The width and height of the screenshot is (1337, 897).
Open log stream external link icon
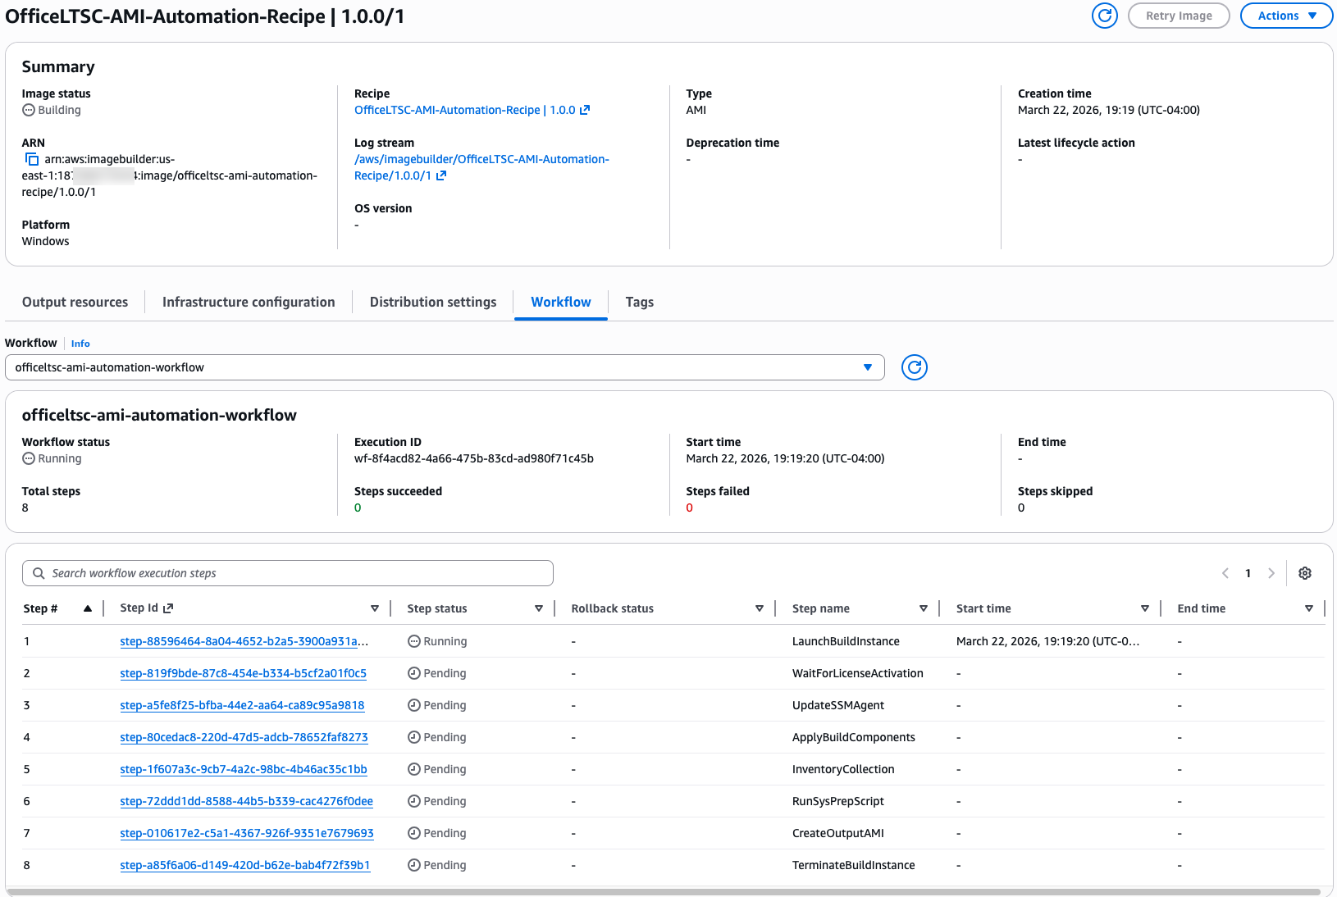441,175
